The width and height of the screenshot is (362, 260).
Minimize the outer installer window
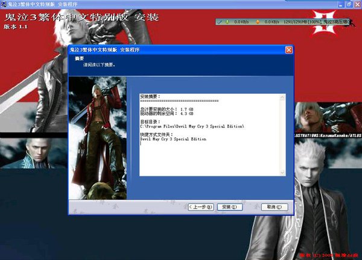(341, 4)
